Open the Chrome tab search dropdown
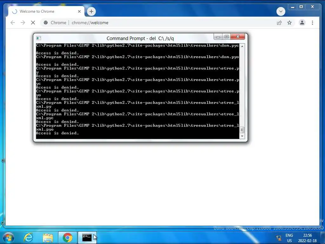The image size is (325, 244). point(281,11)
